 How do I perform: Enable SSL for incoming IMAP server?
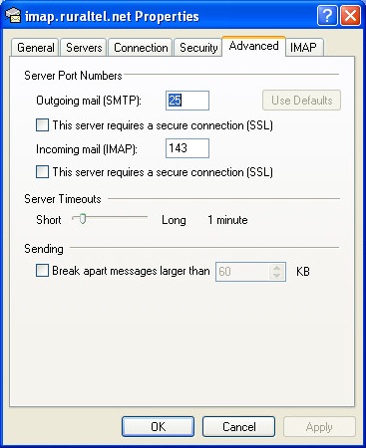[x=42, y=172]
